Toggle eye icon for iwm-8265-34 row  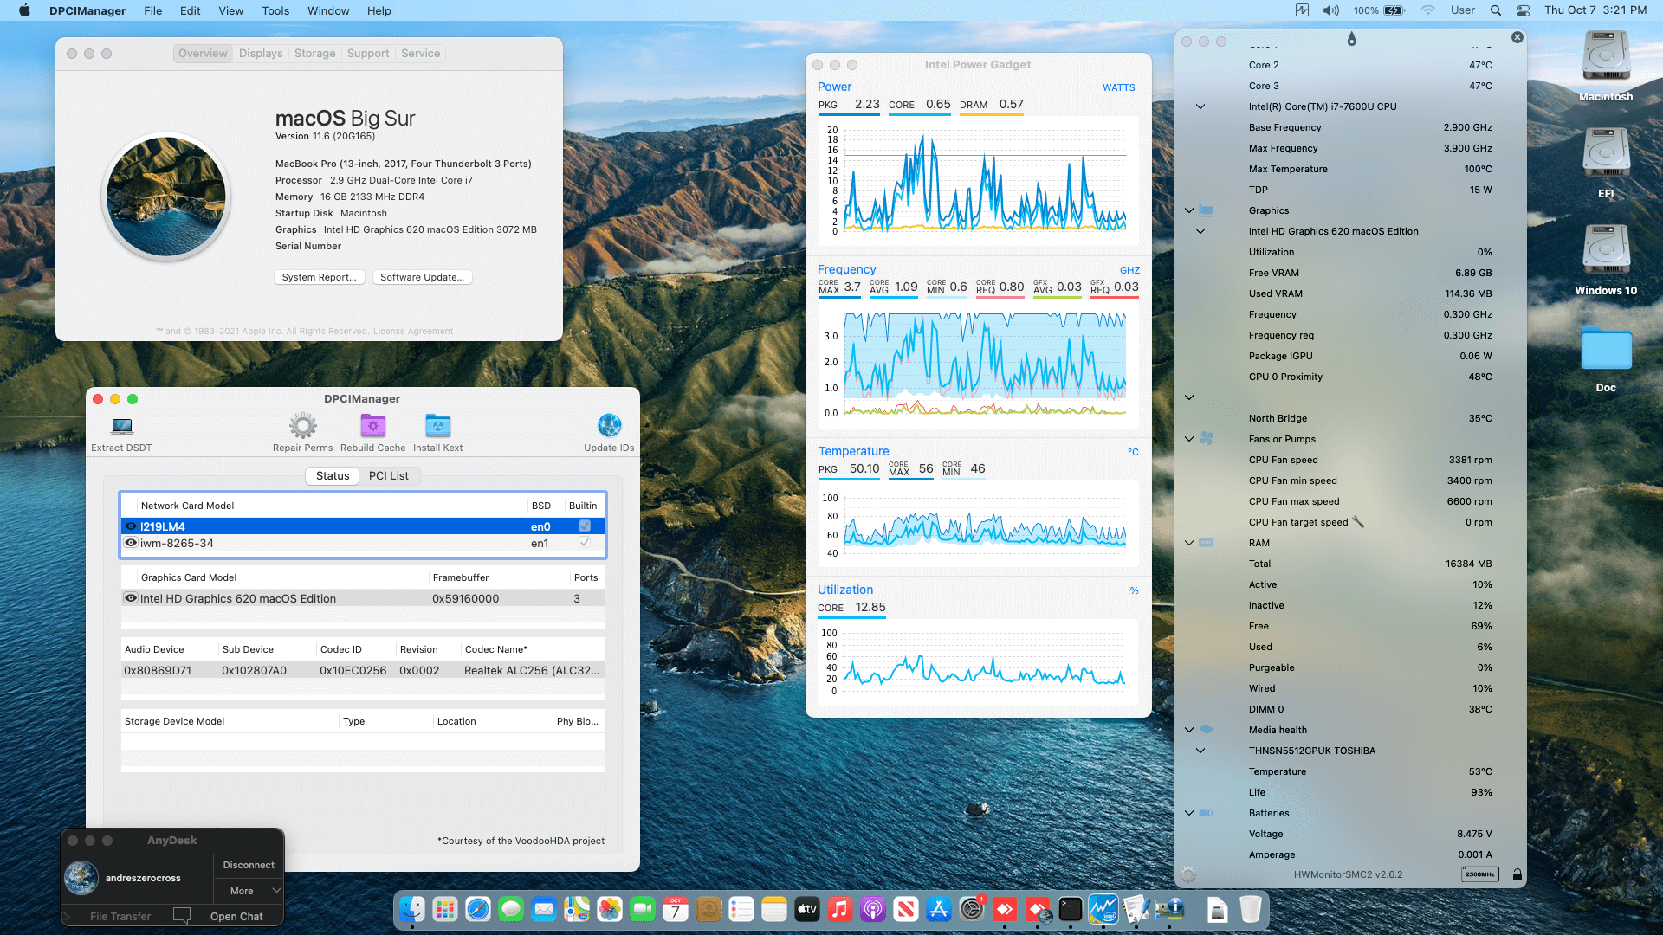pos(131,543)
